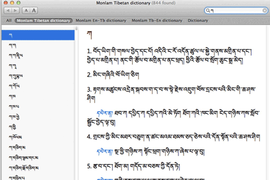The width and height of the screenshot is (270, 180).
Task: Switch to Monlam Tb-En dictionary tab
Action: (157, 20)
